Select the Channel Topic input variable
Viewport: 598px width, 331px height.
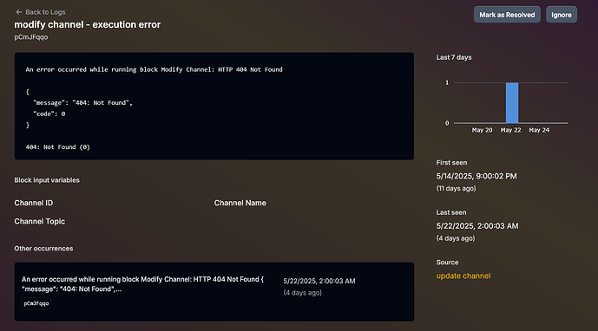(39, 221)
